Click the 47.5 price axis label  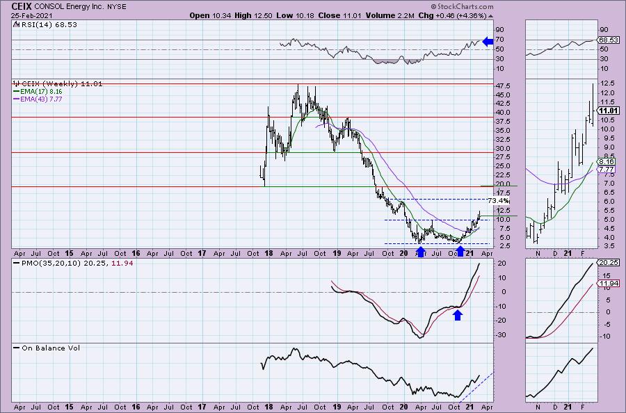(504, 86)
